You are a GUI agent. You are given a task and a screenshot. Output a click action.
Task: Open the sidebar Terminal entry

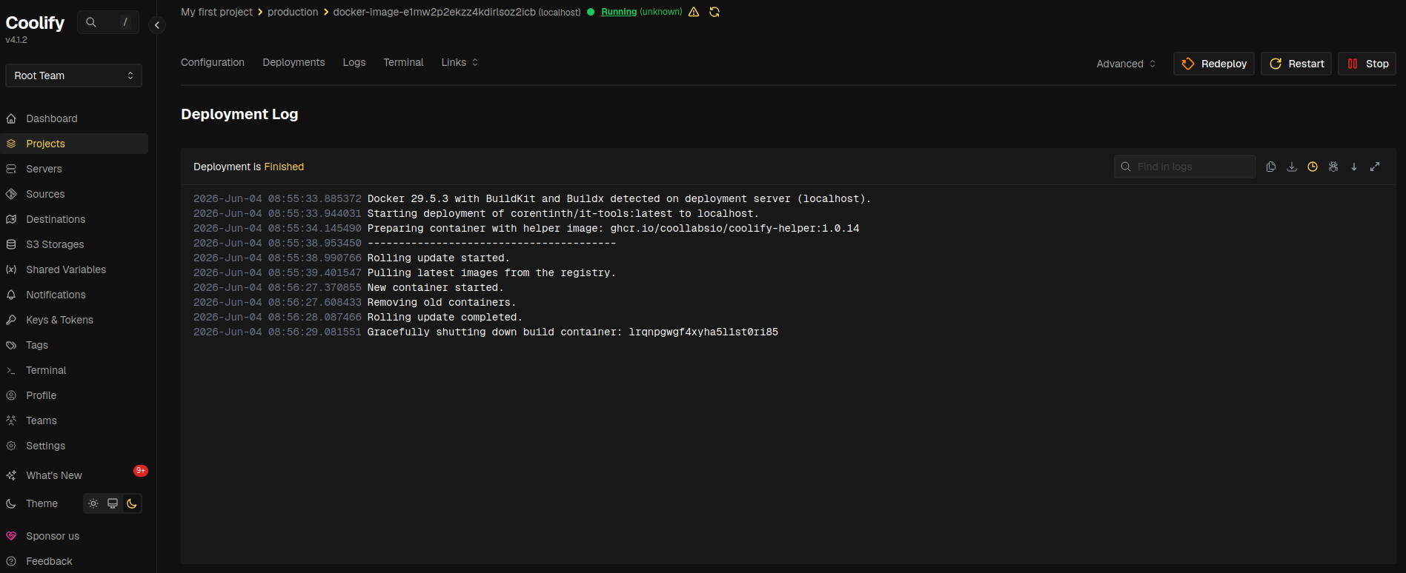coord(74,370)
